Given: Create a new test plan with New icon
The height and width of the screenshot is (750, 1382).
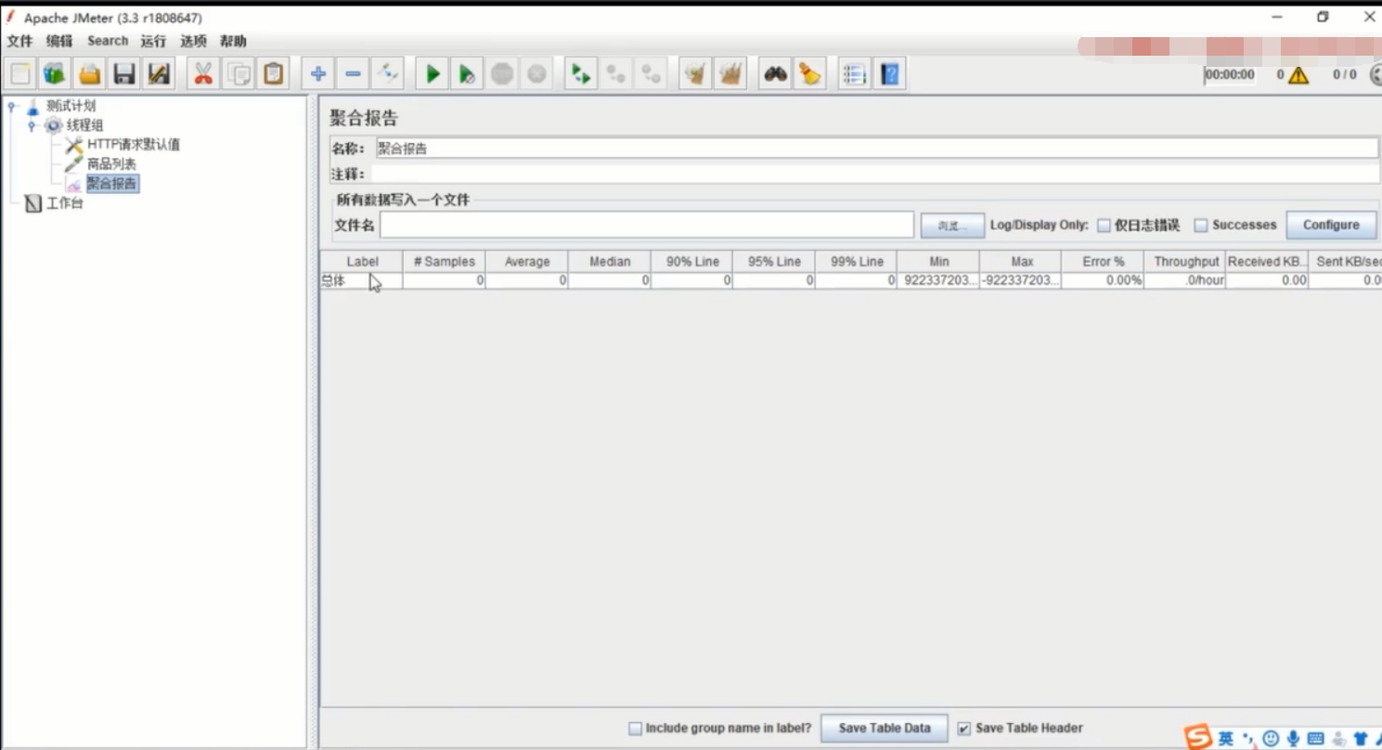Looking at the screenshot, I should coord(20,74).
